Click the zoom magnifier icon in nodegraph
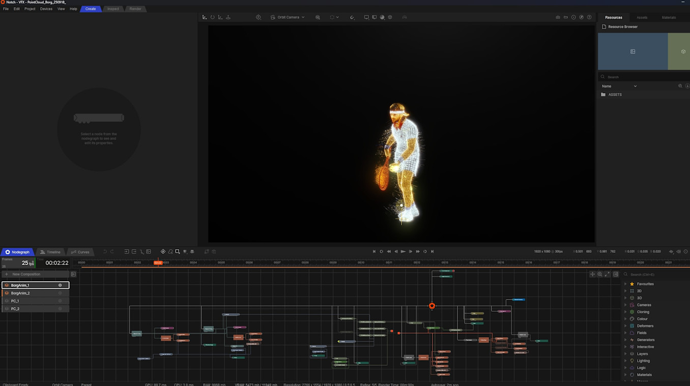This screenshot has height=386, width=690. point(600,274)
